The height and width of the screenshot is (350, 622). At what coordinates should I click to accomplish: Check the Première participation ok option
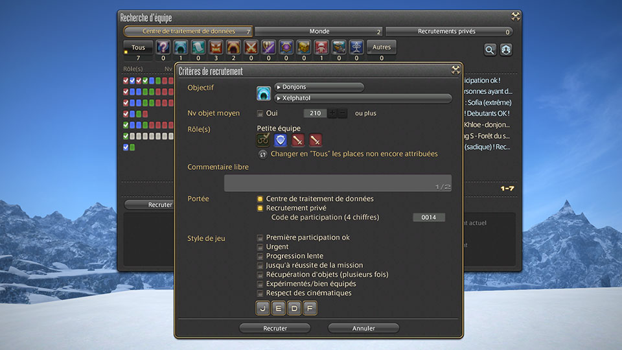coord(260,238)
